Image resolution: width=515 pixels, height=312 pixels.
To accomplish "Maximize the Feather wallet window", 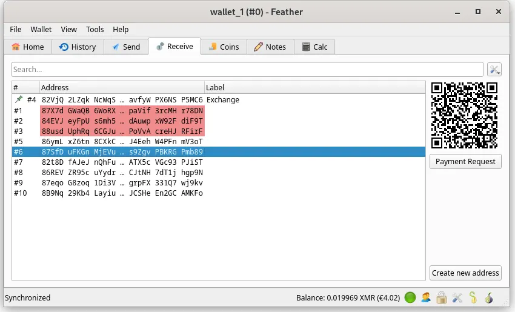I will pos(478,12).
